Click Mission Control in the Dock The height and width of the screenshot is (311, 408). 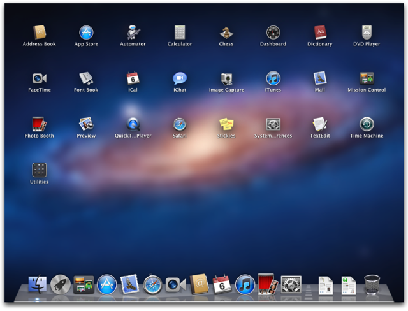84,284
